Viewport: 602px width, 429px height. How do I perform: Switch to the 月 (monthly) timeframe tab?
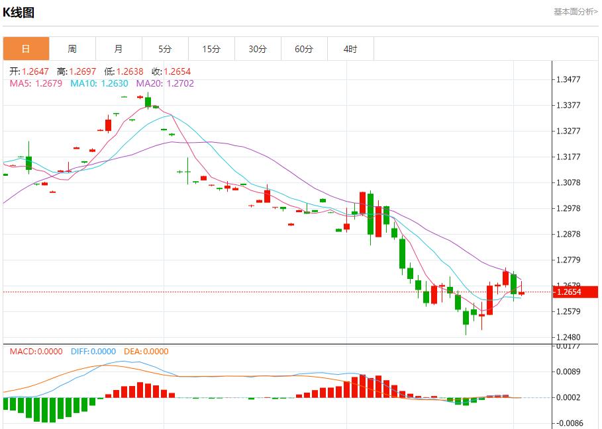pyautogui.click(x=119, y=48)
